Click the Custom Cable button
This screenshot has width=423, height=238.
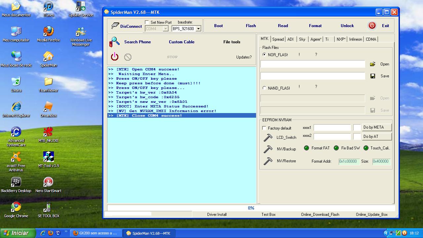[x=182, y=42]
